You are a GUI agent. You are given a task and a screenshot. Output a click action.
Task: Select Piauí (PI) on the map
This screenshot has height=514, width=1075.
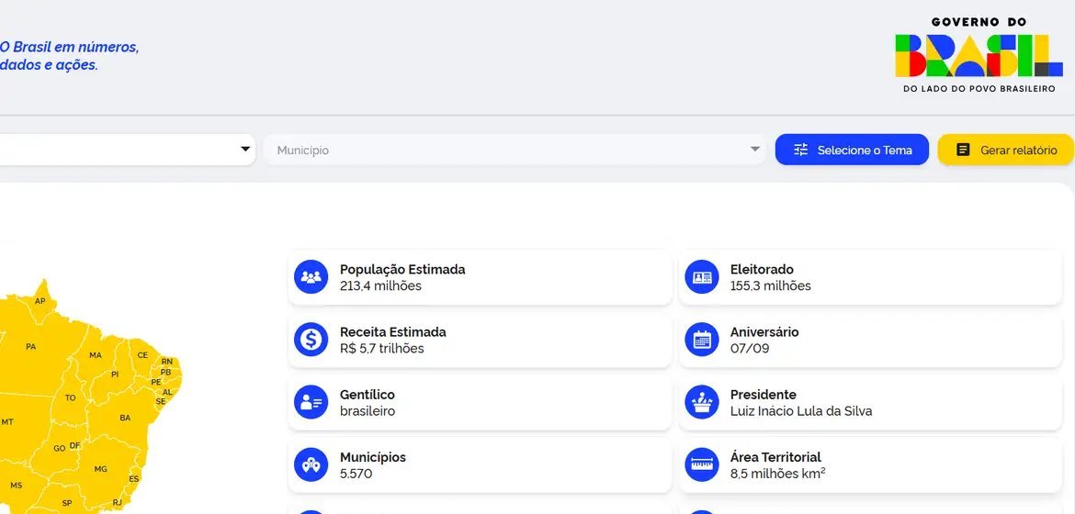pos(115,374)
